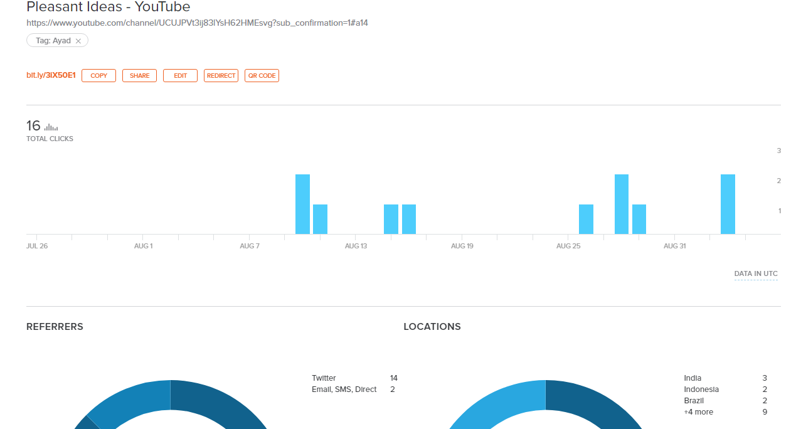Expand the +4 more locations entry

pyautogui.click(x=725, y=412)
